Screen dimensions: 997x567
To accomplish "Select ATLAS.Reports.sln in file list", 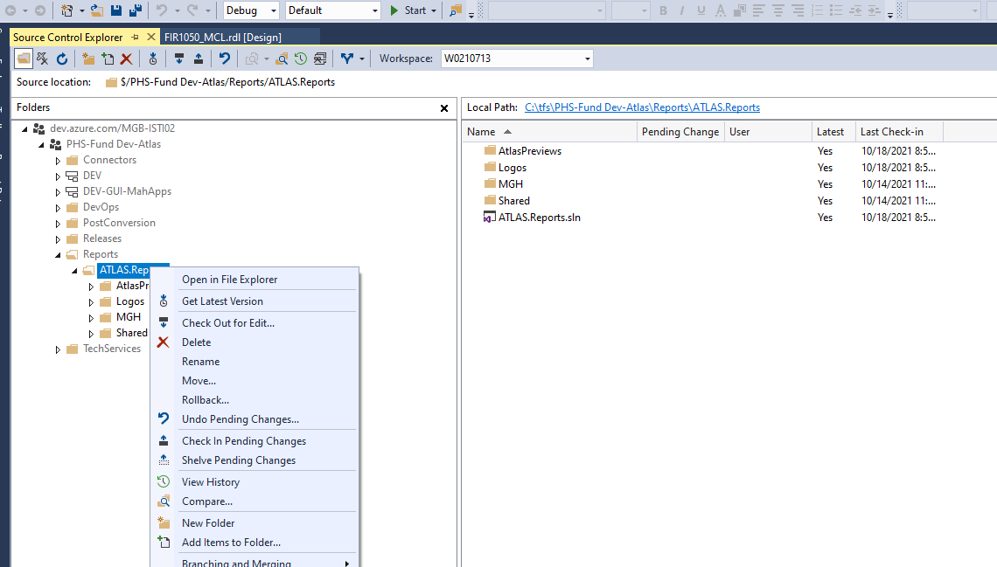I will [x=539, y=218].
